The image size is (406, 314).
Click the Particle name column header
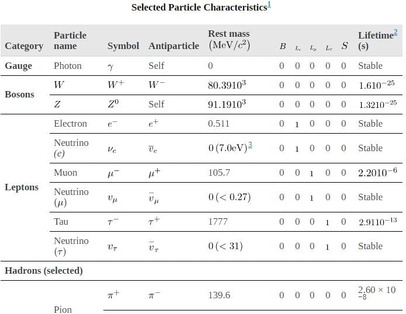click(x=70, y=40)
